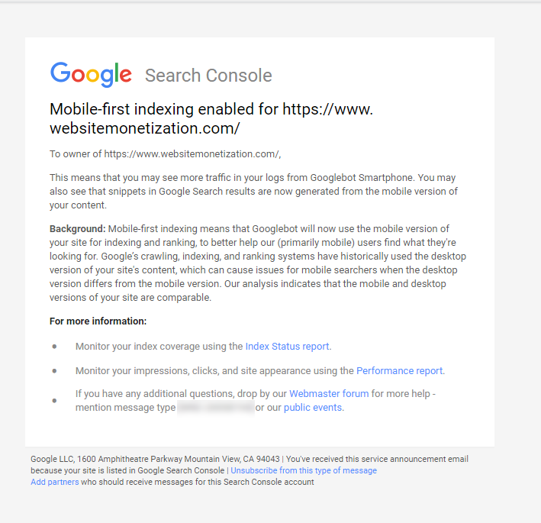Click the Add partners link
Viewport: 541px width, 523px height.
point(54,482)
